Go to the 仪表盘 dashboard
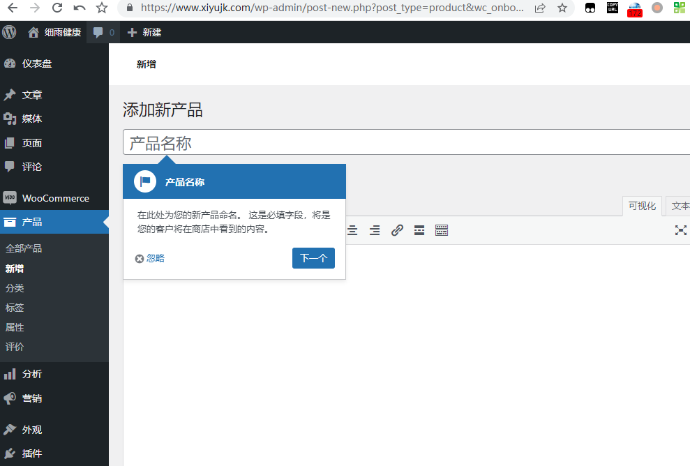Viewport: 690px width, 466px height. click(x=36, y=63)
